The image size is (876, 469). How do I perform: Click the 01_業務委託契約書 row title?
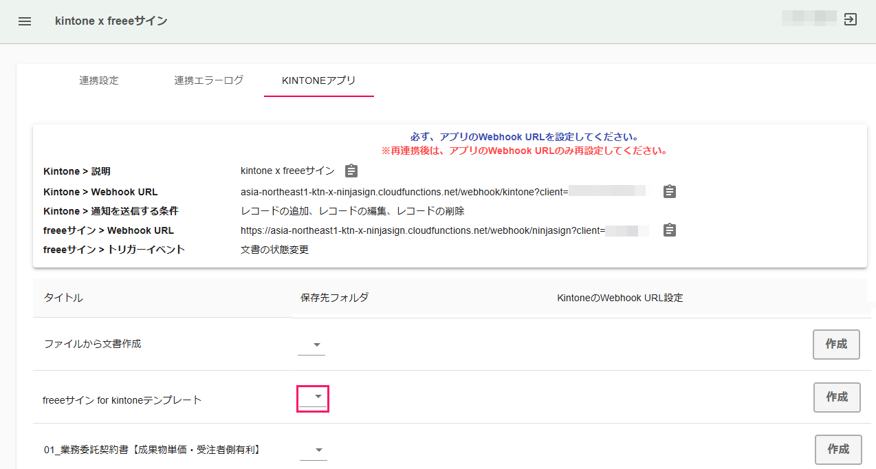point(151,450)
